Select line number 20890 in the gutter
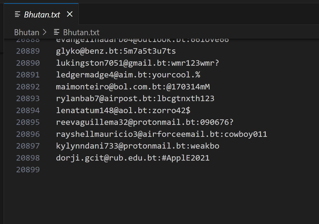The height and width of the screenshot is (224, 319). coord(28,63)
